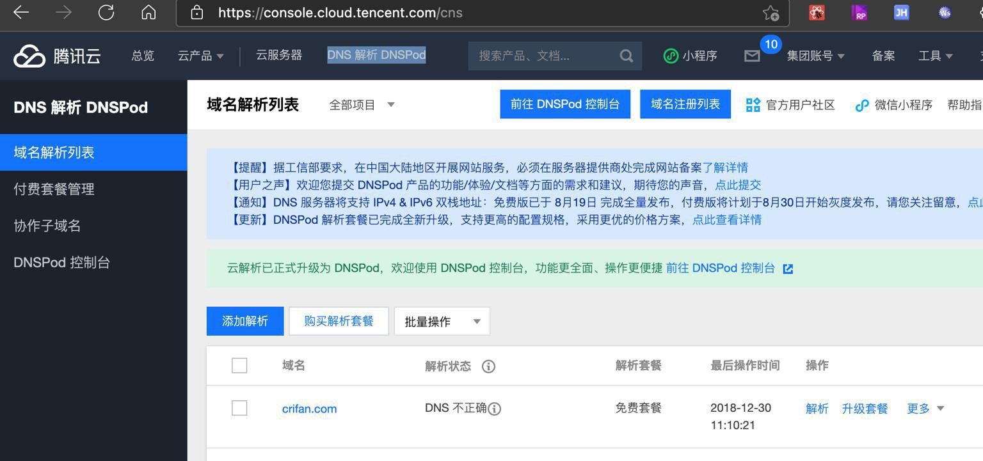This screenshot has height=461, width=983.
Task: Click the 点此提交 feedback link
Action: point(738,185)
